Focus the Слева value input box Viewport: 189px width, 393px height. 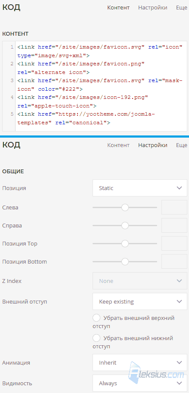174,207
